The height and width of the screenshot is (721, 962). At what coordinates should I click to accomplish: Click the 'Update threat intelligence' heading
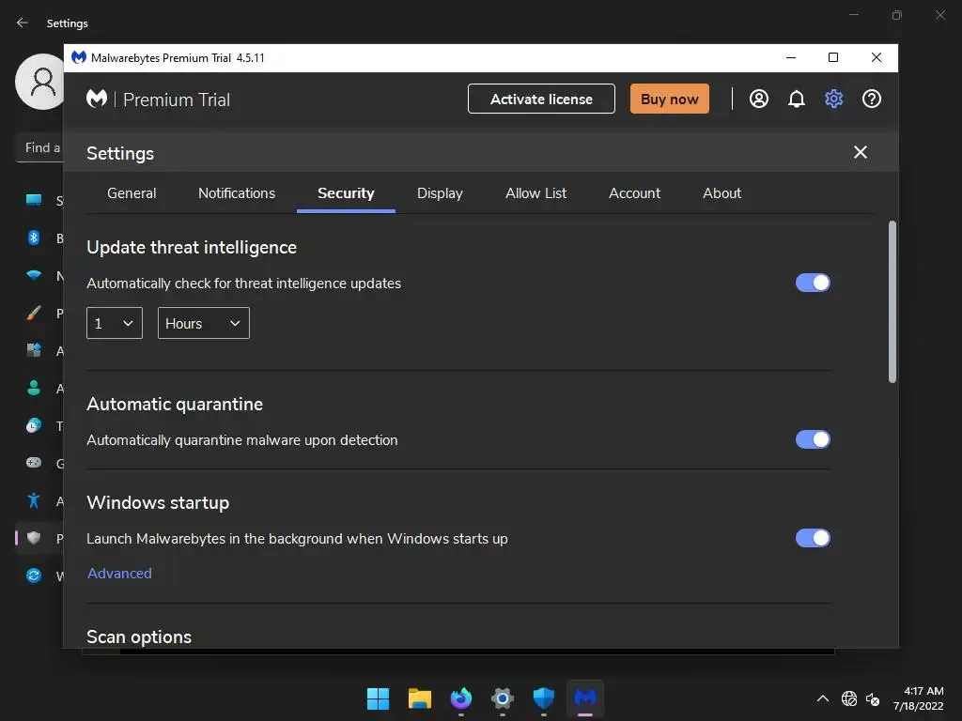click(192, 247)
